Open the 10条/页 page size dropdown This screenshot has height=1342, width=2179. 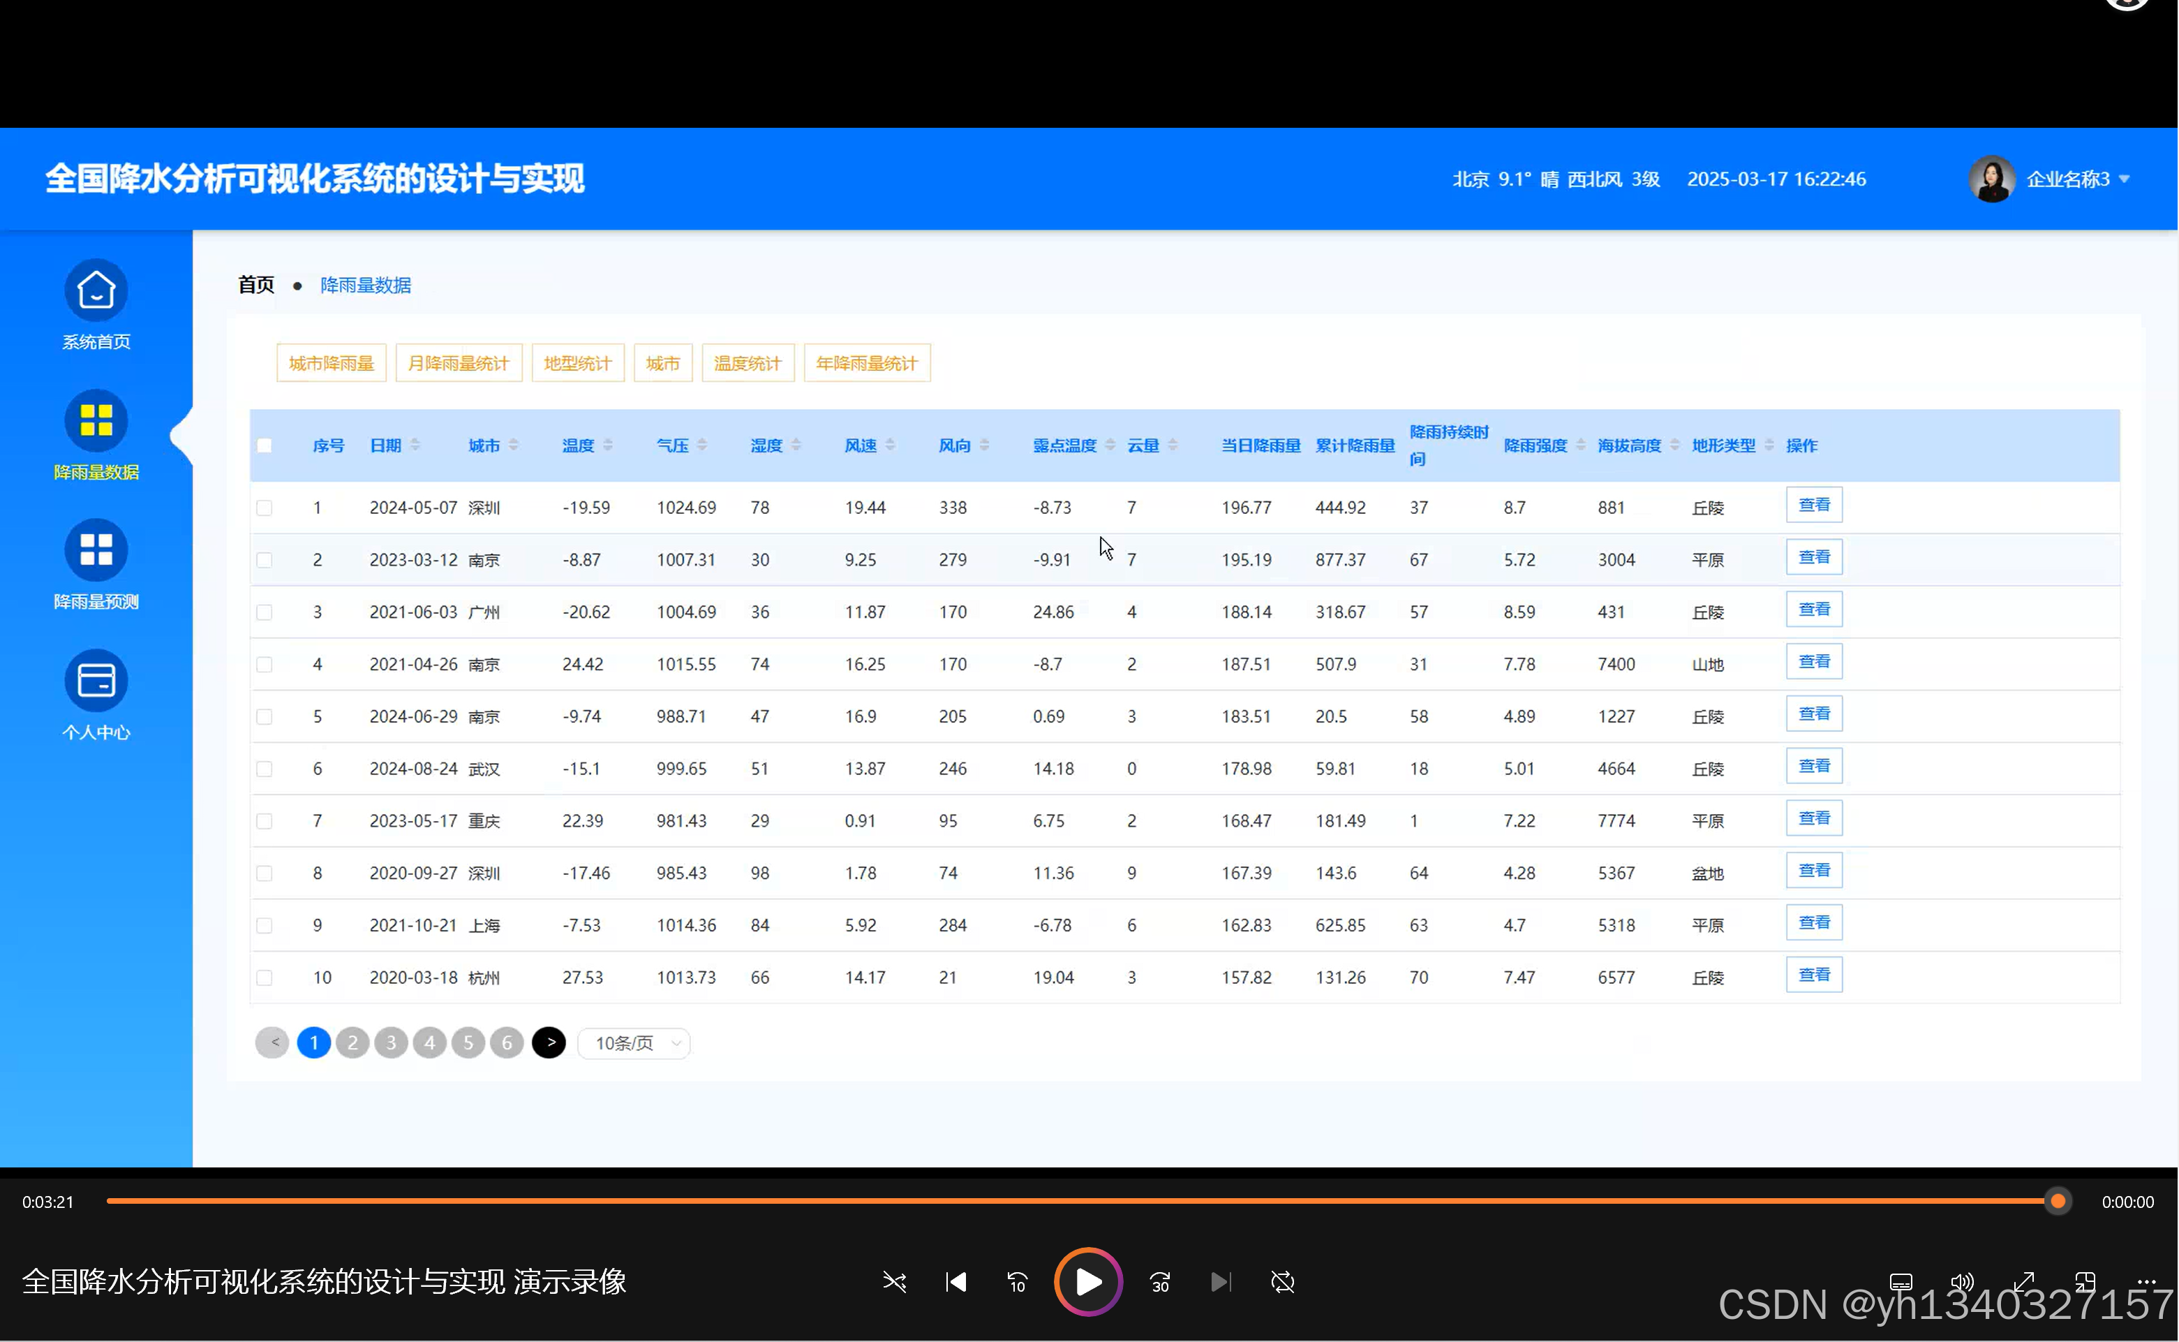tap(634, 1043)
